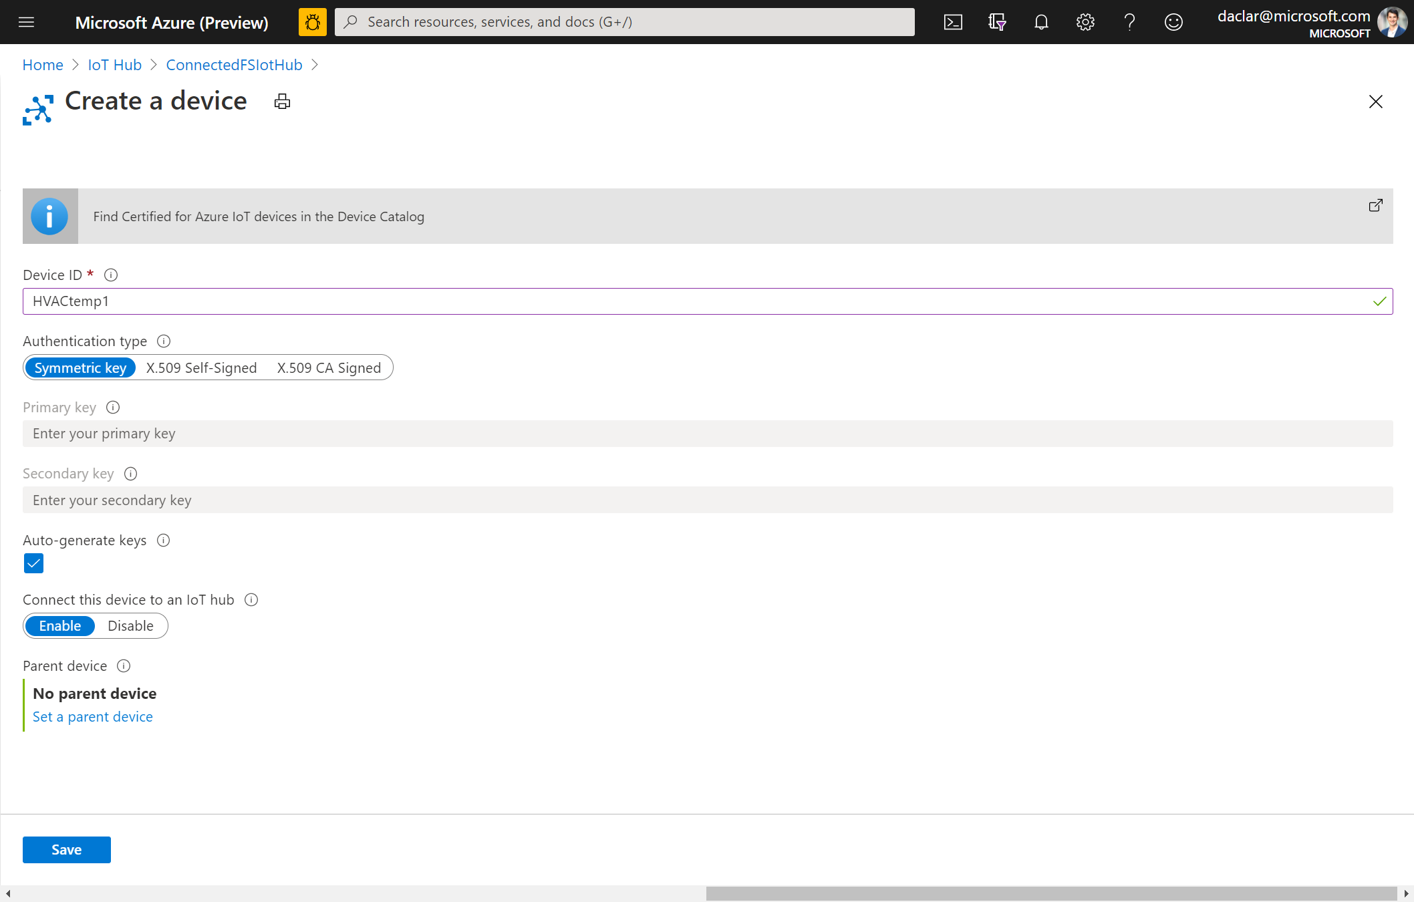
Task: Click the Azure preview banner icon
Action: 312,21
